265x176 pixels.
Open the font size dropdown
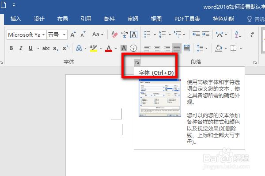click(64, 34)
